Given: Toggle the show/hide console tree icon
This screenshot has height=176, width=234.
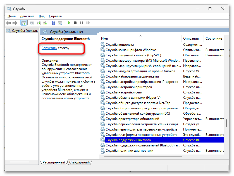Looking at the screenshot, I should pyautogui.click(x=23, y=23).
